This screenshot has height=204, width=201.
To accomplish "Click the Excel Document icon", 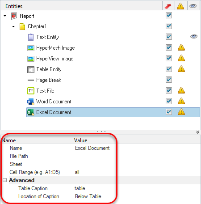I will coord(30,112).
